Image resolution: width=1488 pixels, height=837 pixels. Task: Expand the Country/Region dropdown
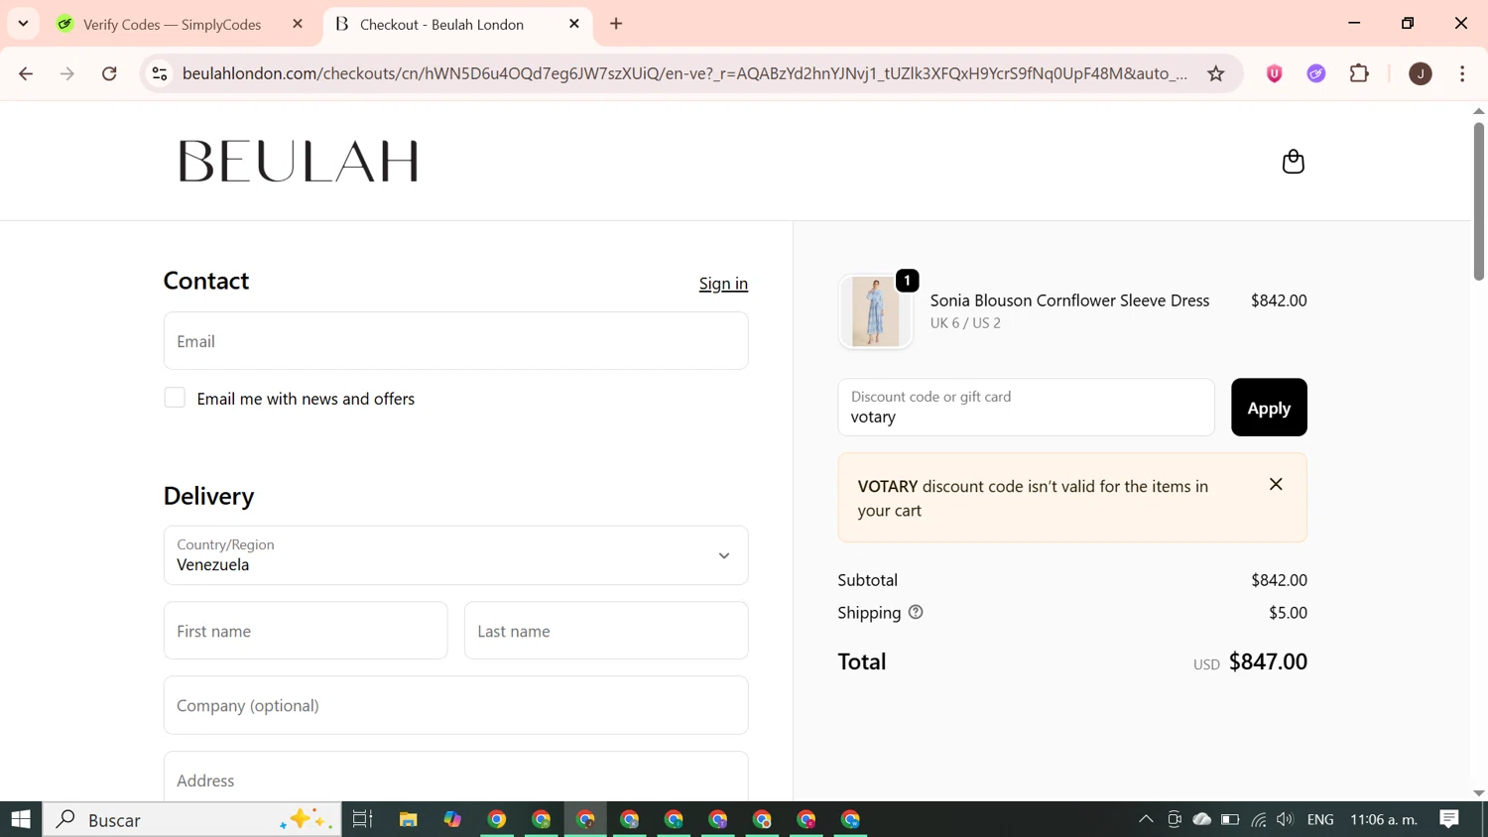coord(455,555)
